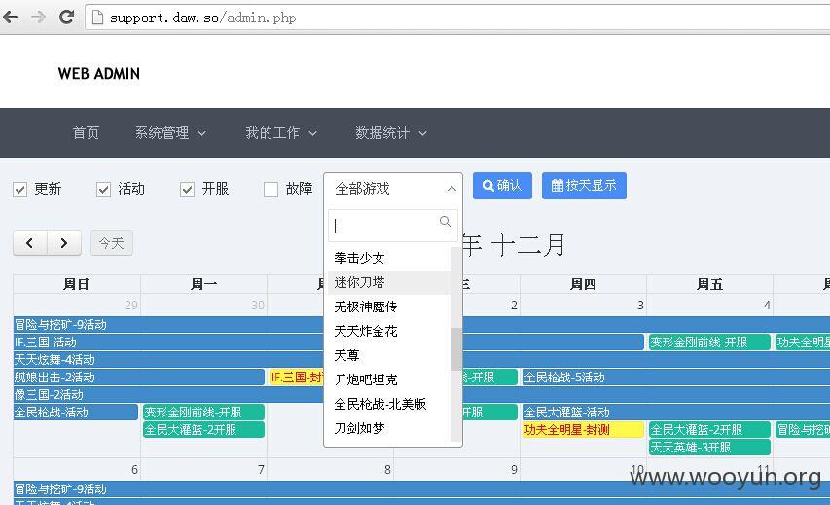
Task: Go to previous month with left chevron
Action: [x=30, y=243]
